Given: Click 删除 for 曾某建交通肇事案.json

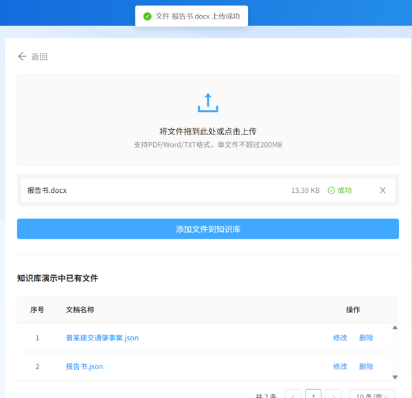Looking at the screenshot, I should (x=366, y=338).
